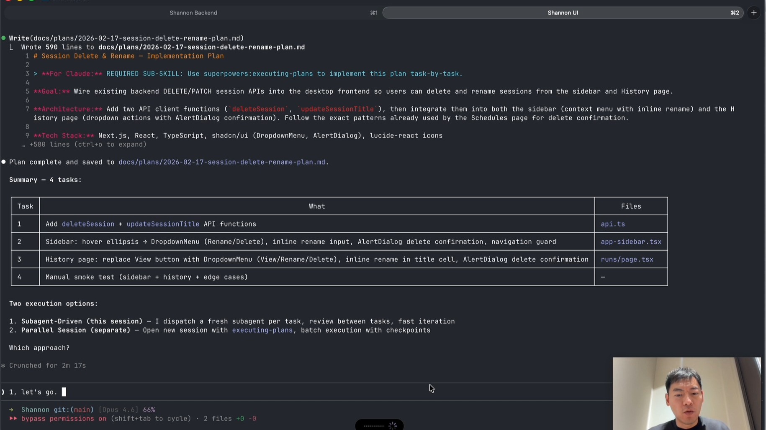Click runs/page.tsx in task row 3
Viewport: 766px width, 430px height.
627,260
